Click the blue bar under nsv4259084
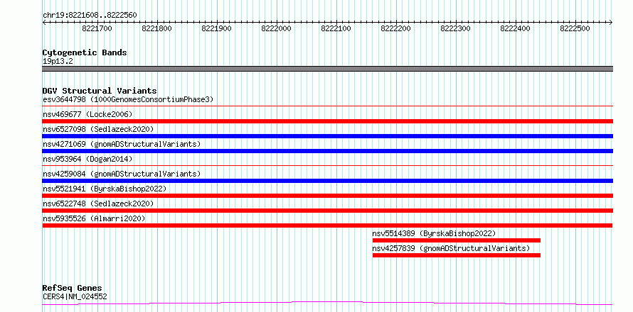The height and width of the screenshot is (312, 633). coord(328,181)
